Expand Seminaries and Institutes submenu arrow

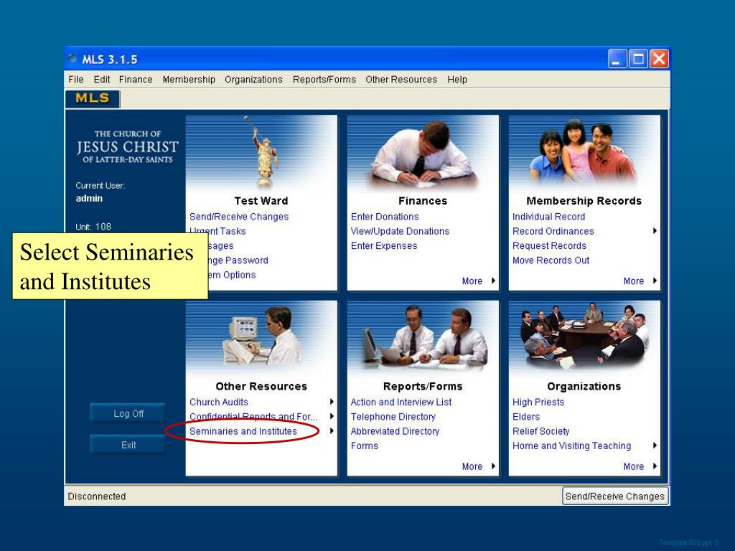(x=332, y=431)
